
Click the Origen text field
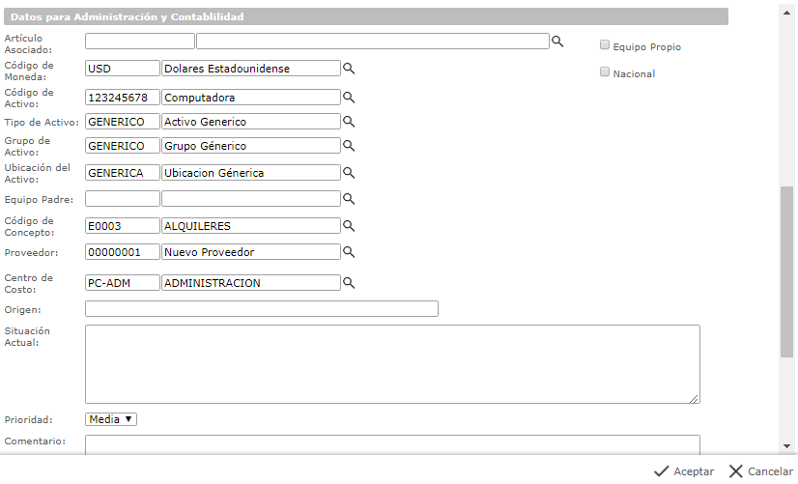pos(261,309)
